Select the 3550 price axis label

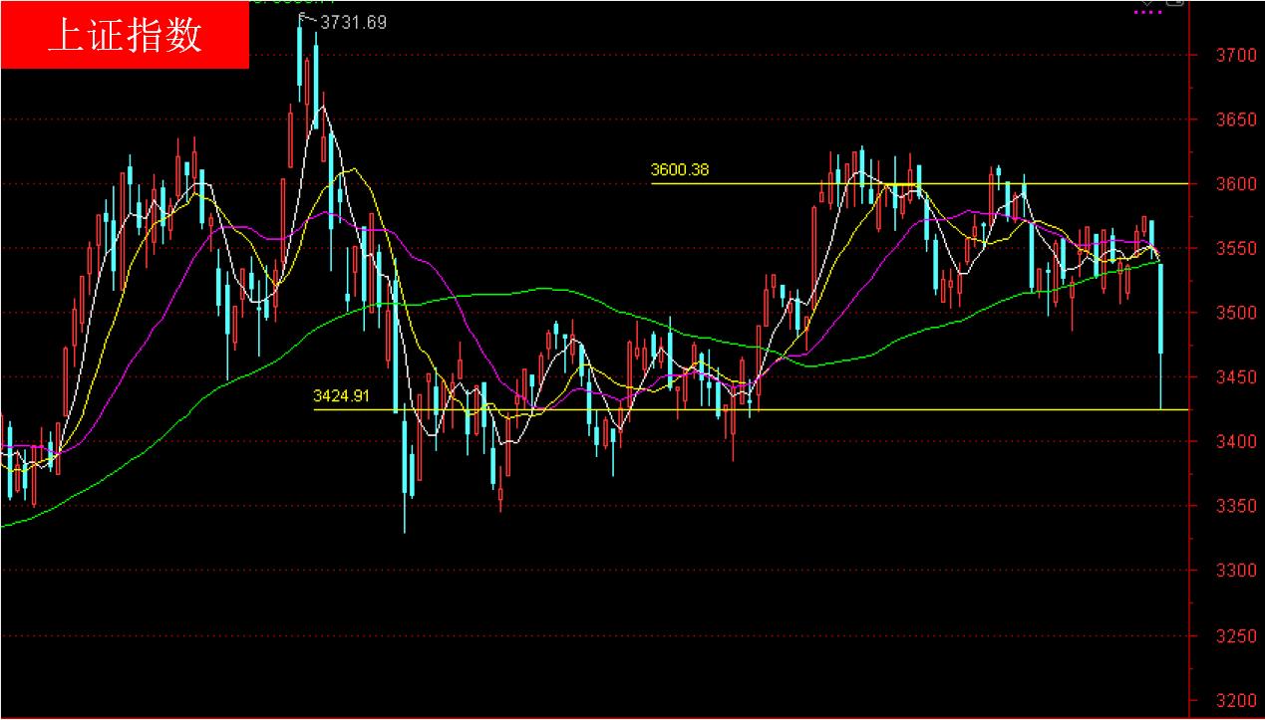[1222, 249]
